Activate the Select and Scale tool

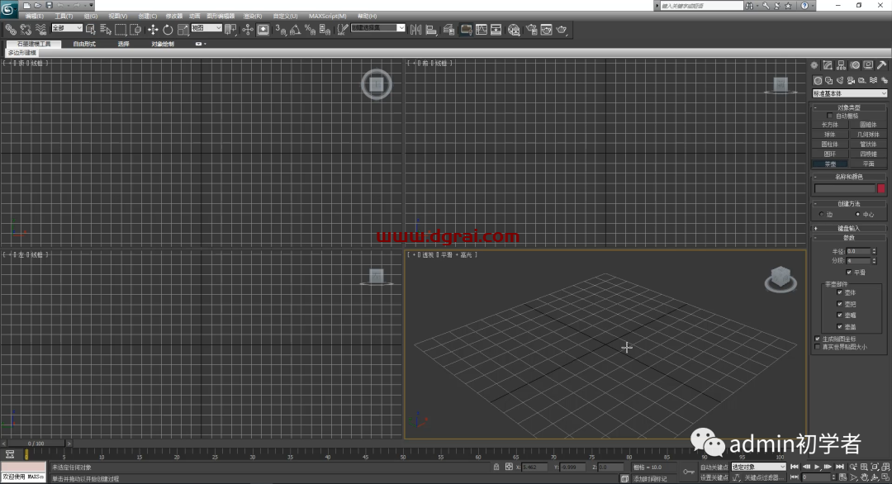point(183,29)
